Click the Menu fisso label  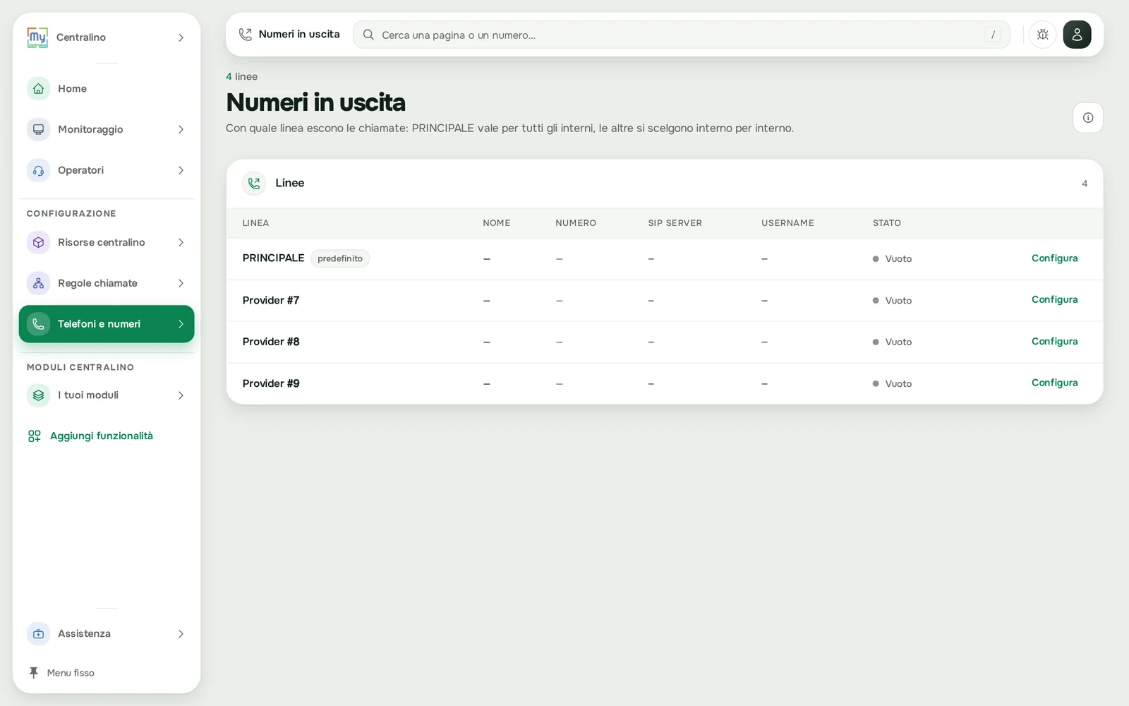click(x=71, y=674)
